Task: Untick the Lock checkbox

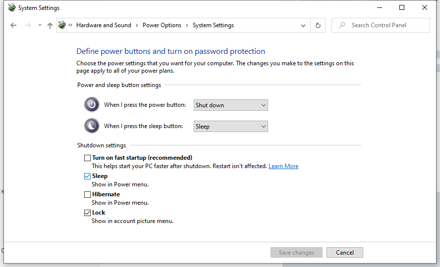Action: pyautogui.click(x=88, y=213)
